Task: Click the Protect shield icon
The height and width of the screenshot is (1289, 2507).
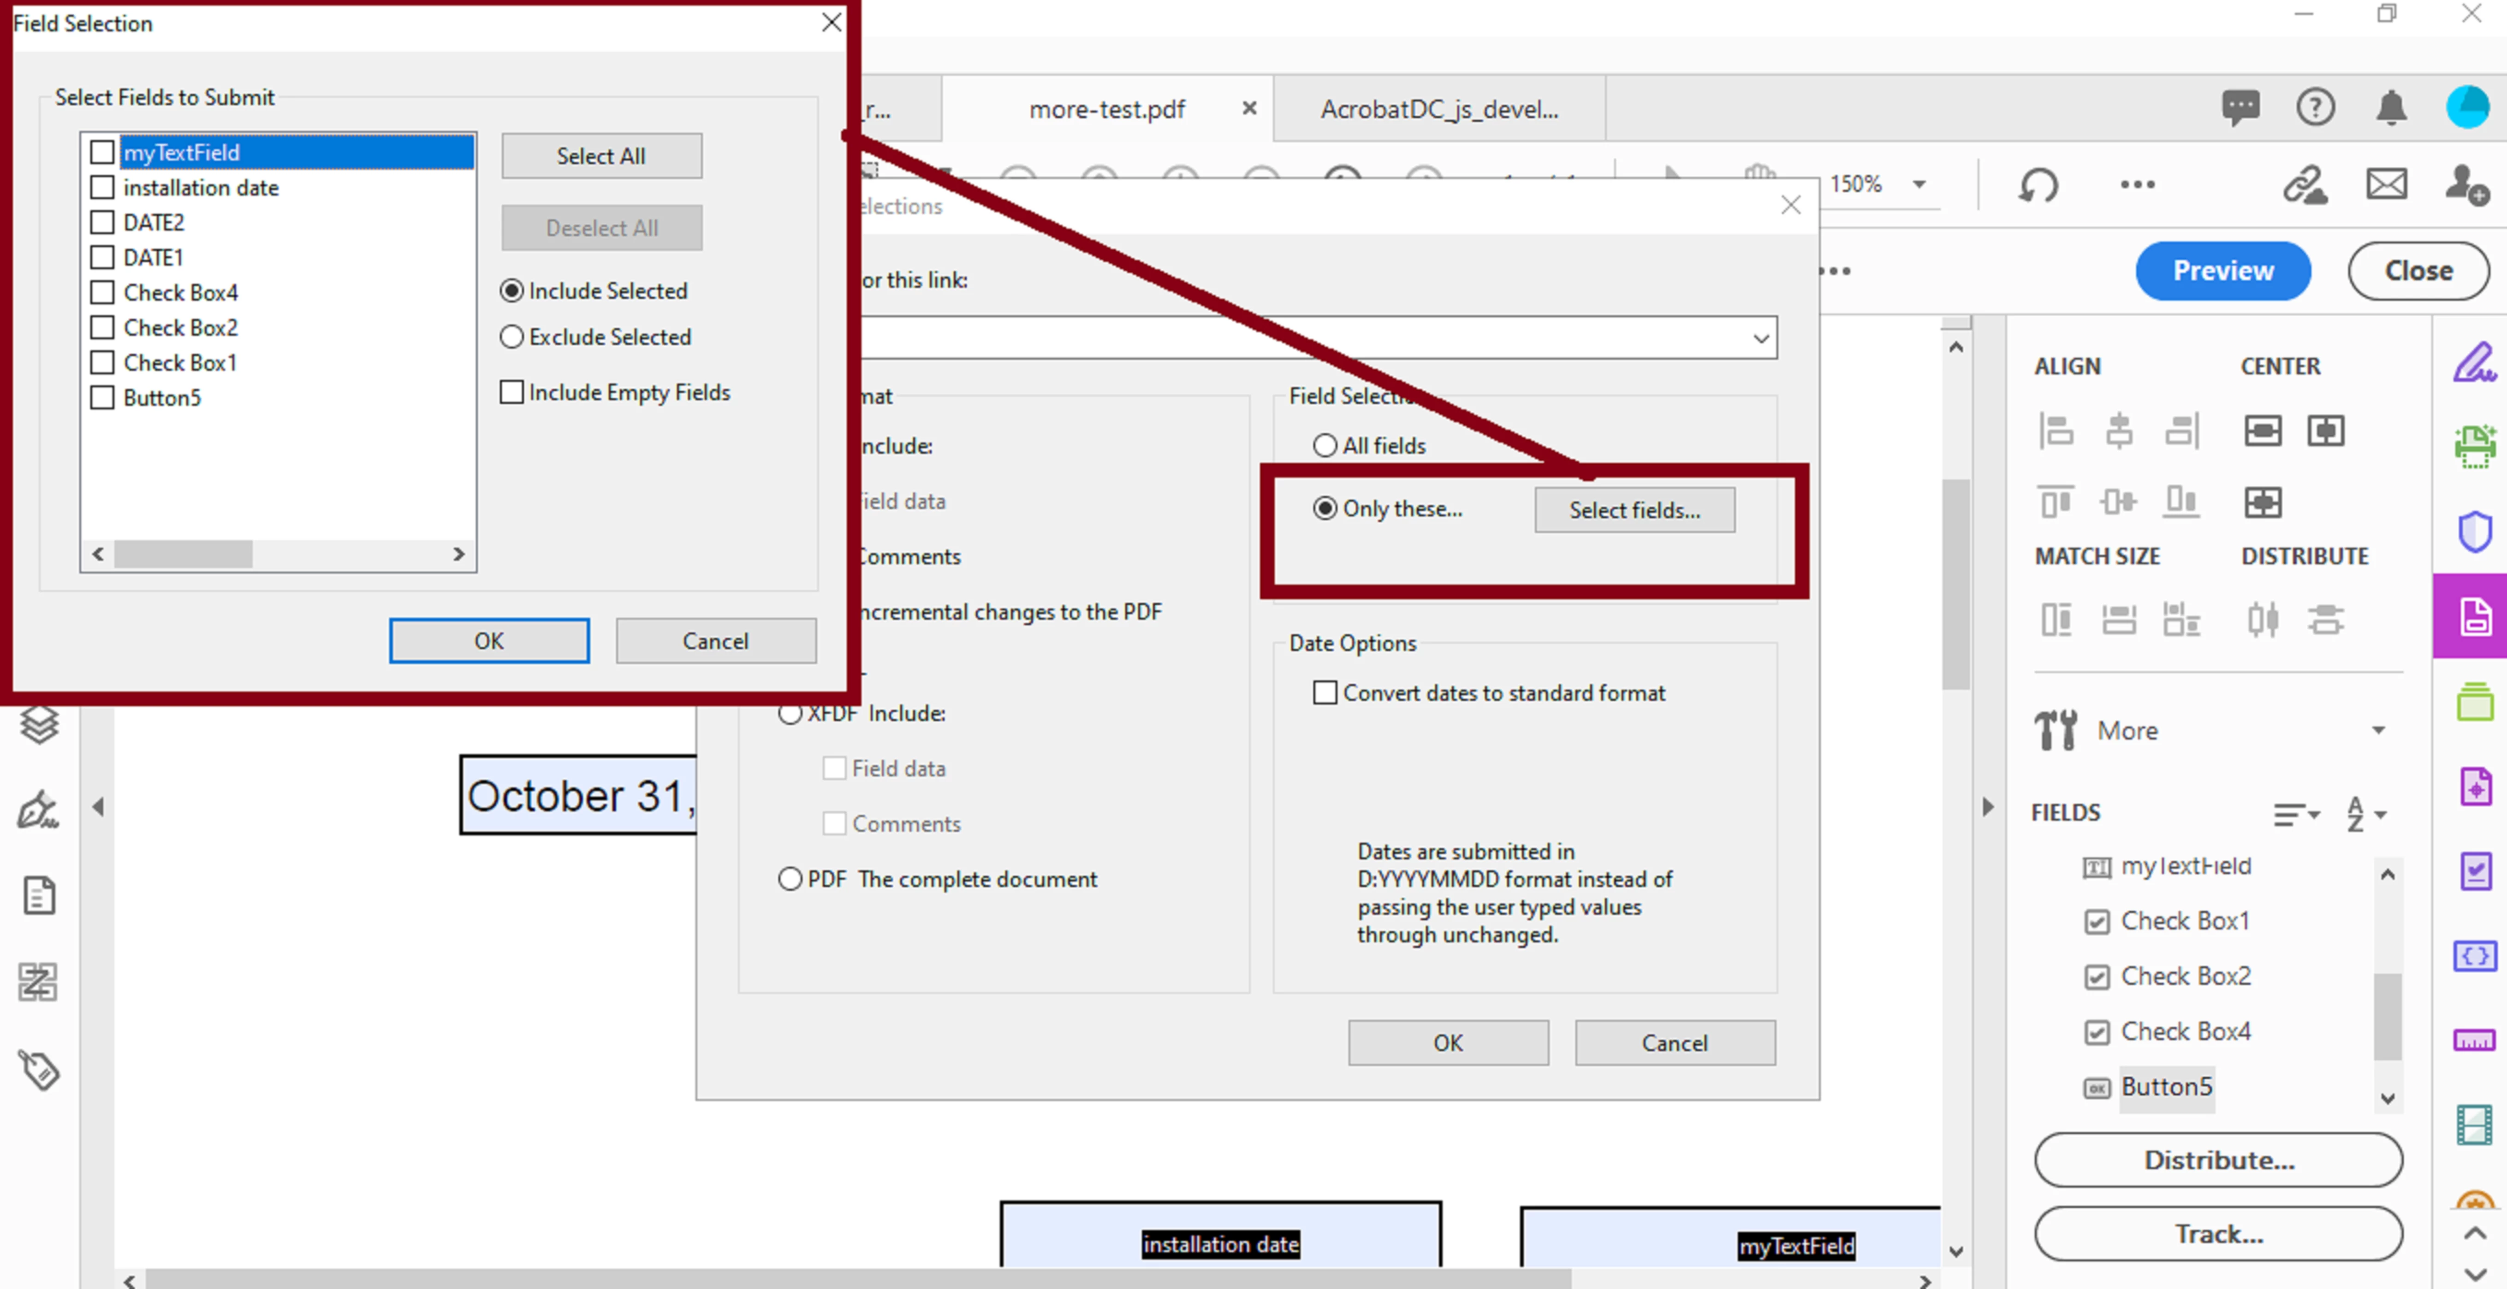Action: (x=2474, y=532)
